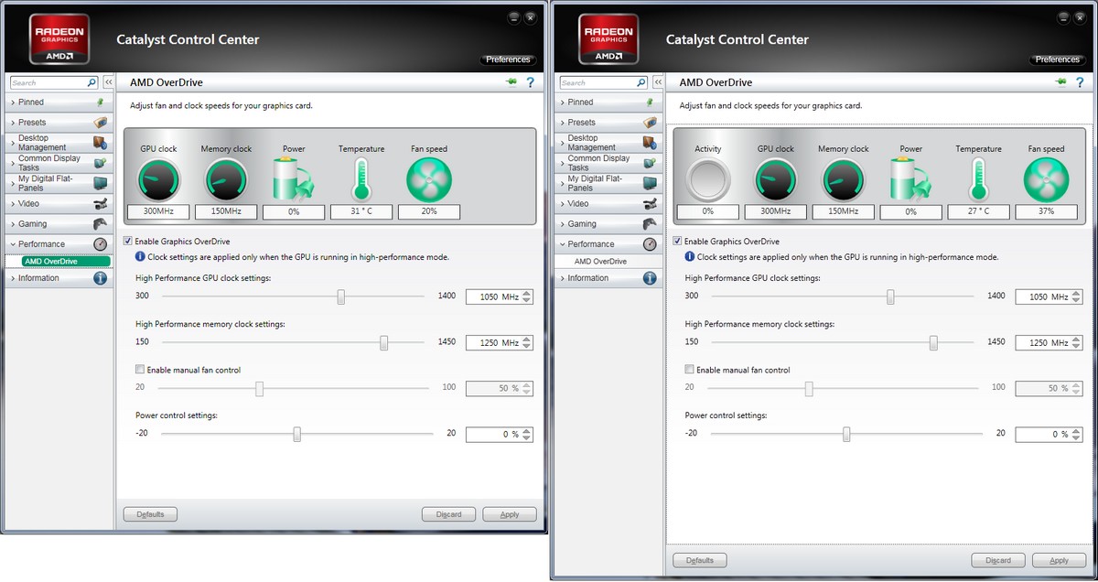1098x582 pixels.
Task: Collapse Performance section in left window
Action: coord(59,244)
